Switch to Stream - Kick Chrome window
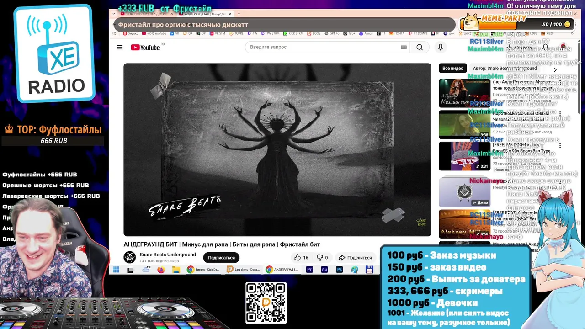Image resolution: width=585 pixels, height=329 pixels. point(203,270)
